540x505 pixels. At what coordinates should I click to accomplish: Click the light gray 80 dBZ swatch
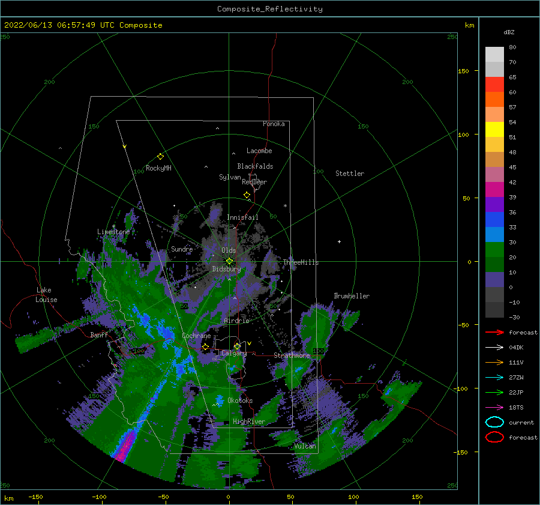494,54
